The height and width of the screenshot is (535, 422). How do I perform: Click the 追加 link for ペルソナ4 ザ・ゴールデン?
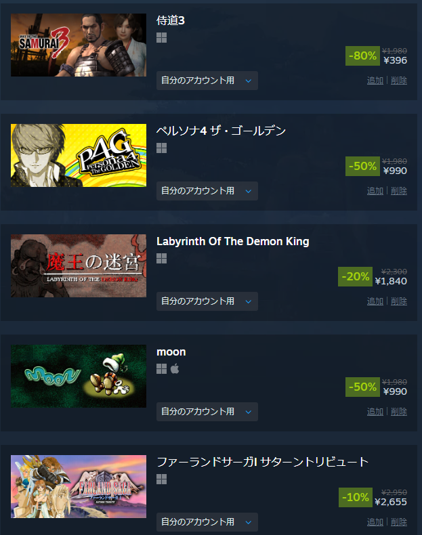[x=375, y=191]
